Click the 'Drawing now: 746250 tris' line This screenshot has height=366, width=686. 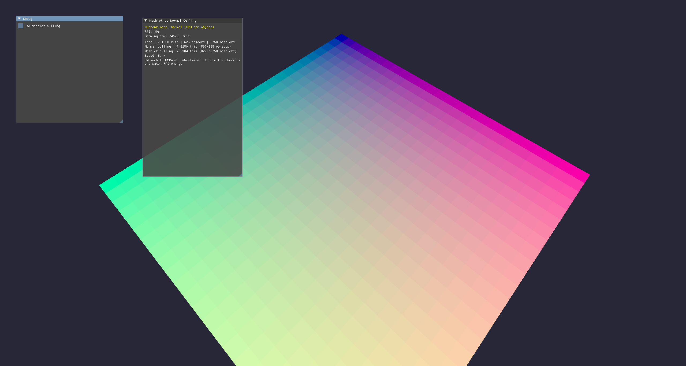(167, 36)
